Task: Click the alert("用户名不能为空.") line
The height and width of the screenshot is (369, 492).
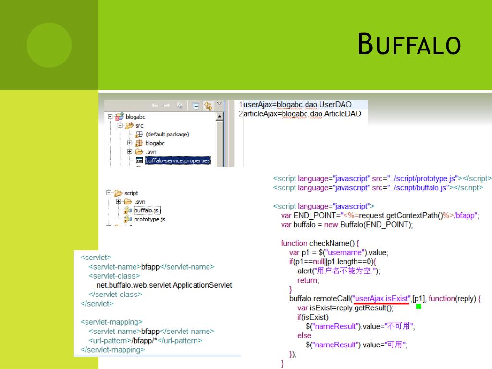Action: tap(339, 271)
